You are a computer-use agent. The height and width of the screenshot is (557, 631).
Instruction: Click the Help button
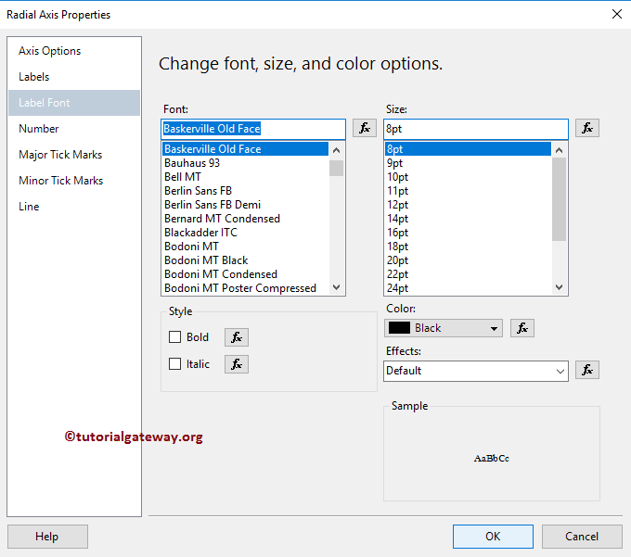(x=47, y=536)
